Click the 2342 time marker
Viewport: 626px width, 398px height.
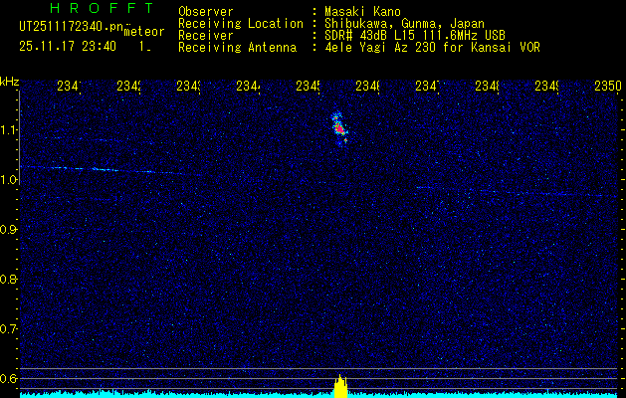[x=128, y=87]
